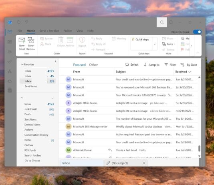Open People from the left rail
The width and height of the screenshot is (214, 185).
(10, 52)
